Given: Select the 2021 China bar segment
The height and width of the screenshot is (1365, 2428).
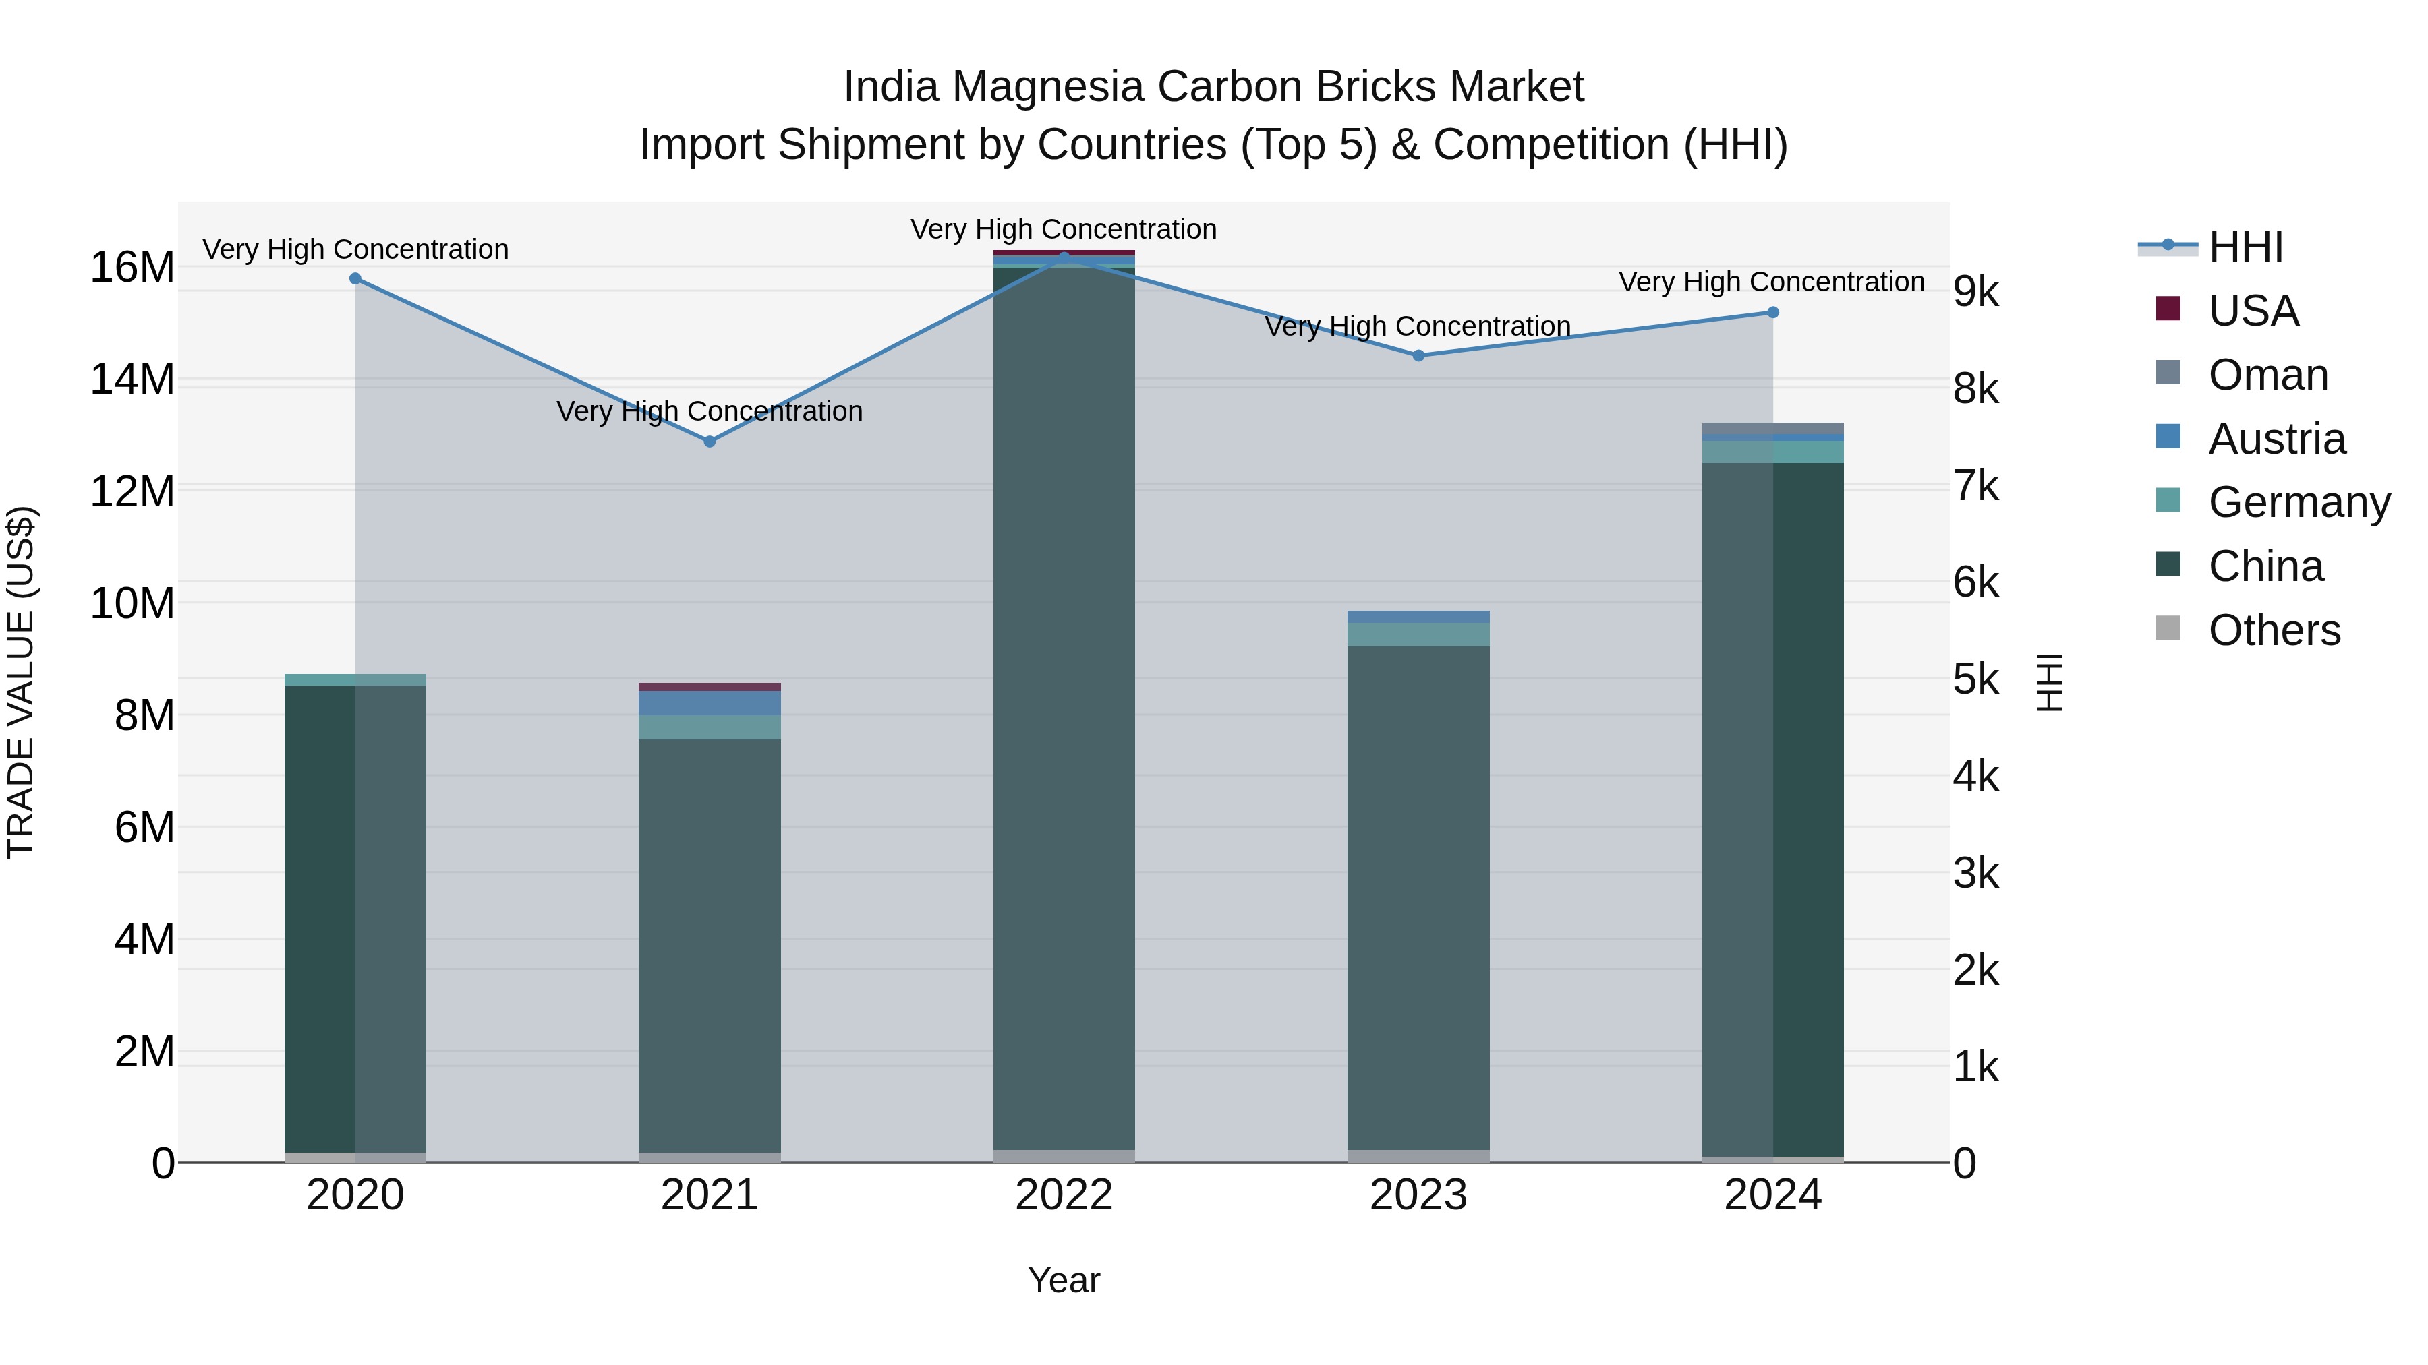Looking at the screenshot, I should (710, 946).
